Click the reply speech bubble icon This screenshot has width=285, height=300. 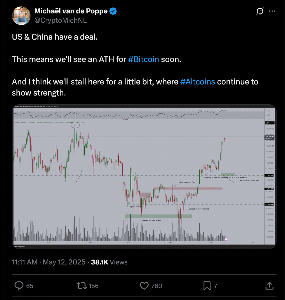coord(19,286)
